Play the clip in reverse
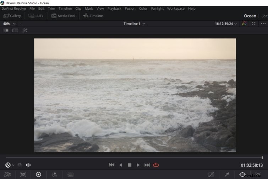This screenshot has width=268, height=179. tap(121, 165)
